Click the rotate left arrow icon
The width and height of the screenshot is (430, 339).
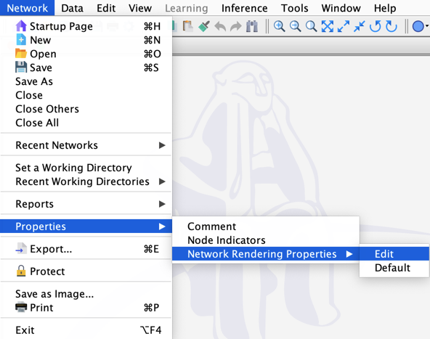click(375, 26)
